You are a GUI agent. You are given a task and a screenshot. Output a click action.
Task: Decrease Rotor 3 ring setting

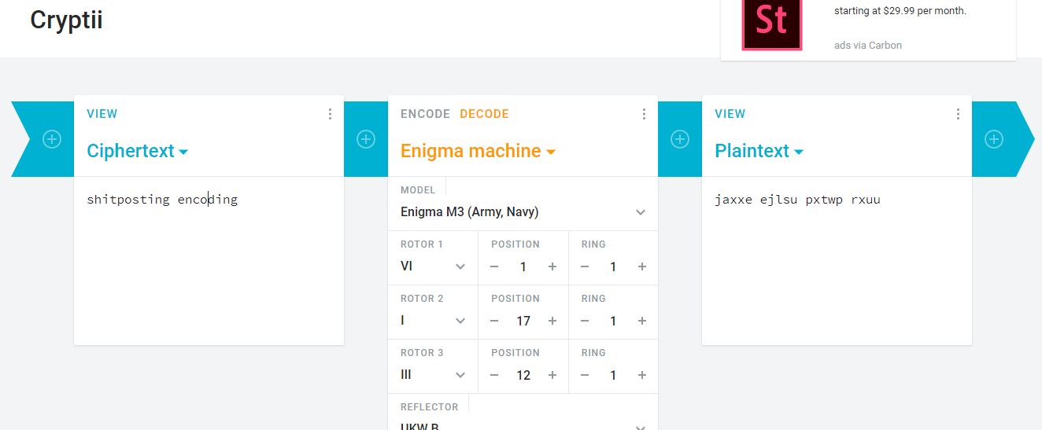584,375
